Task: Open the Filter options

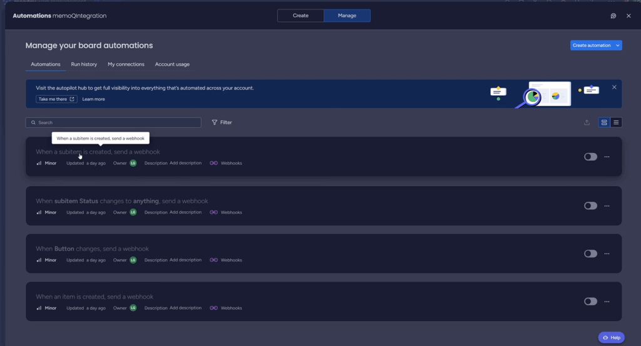Action: click(x=222, y=122)
